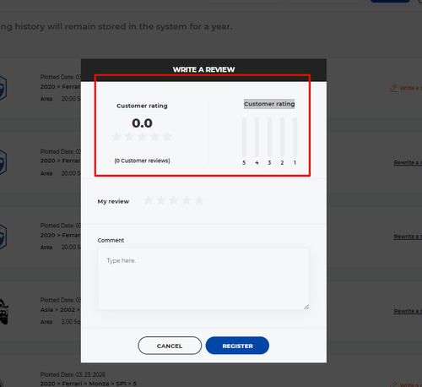Click the 4-star rating bar

click(257, 137)
